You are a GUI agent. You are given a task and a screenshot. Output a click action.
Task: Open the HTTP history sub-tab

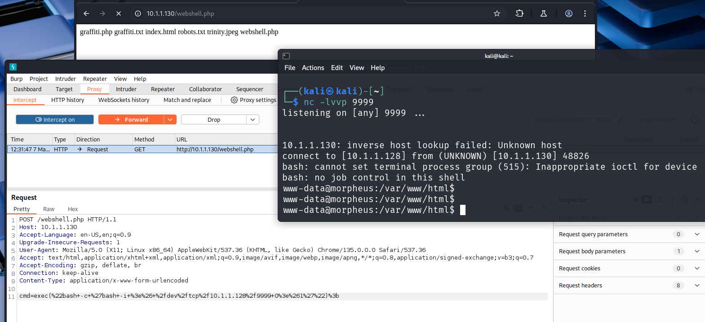pyautogui.click(x=68, y=100)
